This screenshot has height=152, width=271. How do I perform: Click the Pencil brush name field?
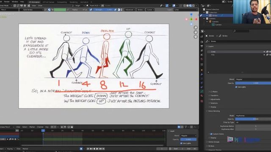9,10
